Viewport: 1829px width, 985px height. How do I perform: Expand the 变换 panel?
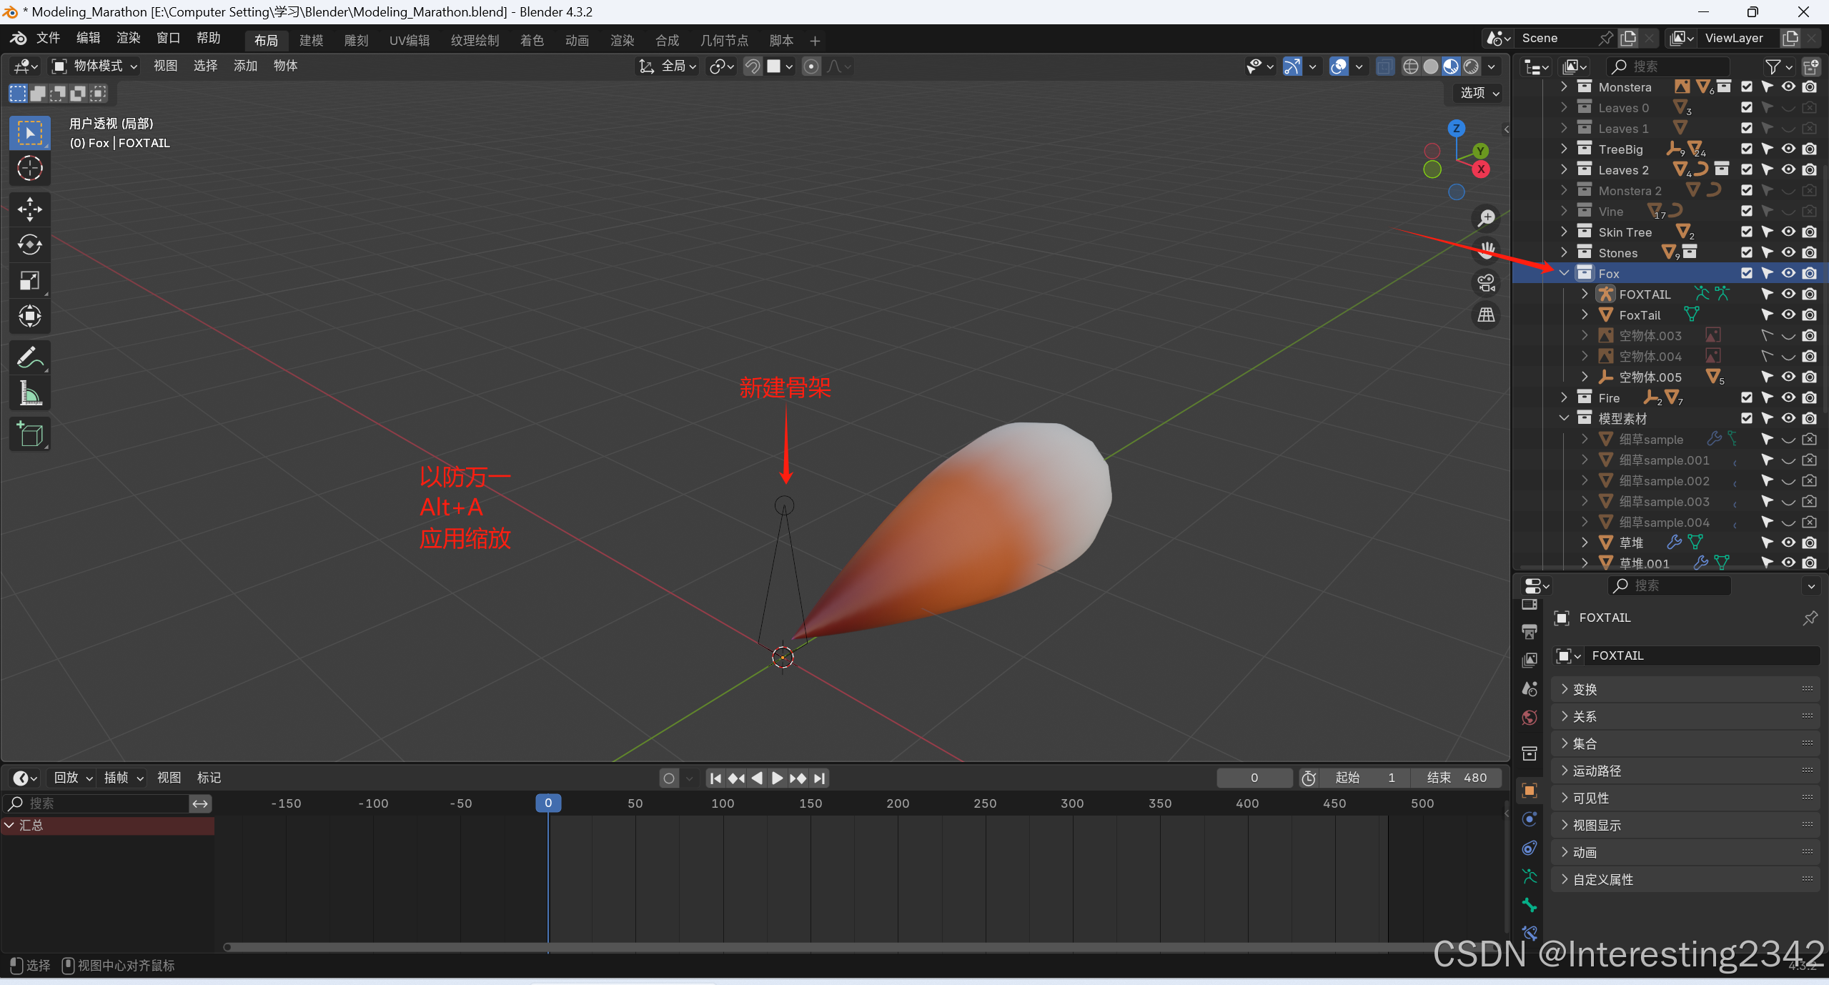pyautogui.click(x=1585, y=689)
